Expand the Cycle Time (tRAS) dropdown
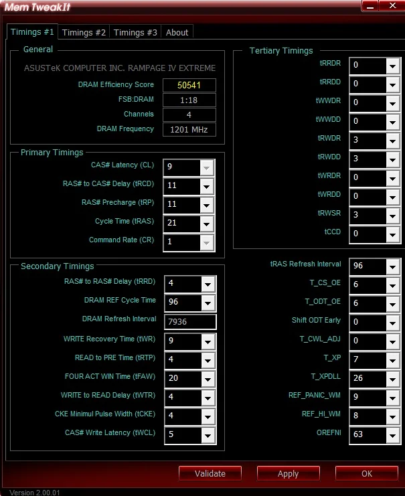Viewport: 405px width, 496px height. (206, 224)
